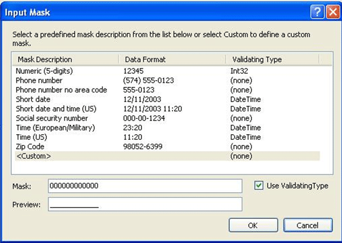Select the Phone number mask row
Image resolution: width=342 pixels, height=243 pixels.
tap(39, 81)
